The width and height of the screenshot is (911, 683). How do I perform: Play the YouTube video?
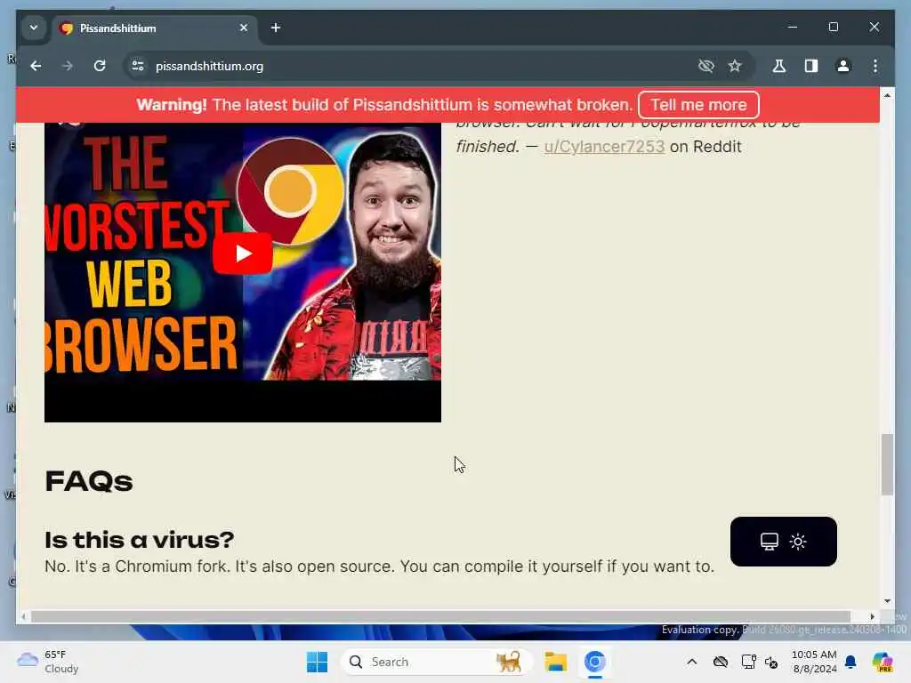click(243, 253)
